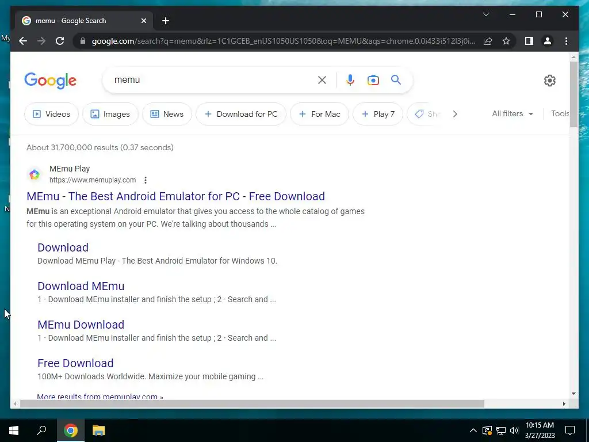The image size is (589, 442).
Task: Add the Download for PC search chip
Action: point(241,114)
